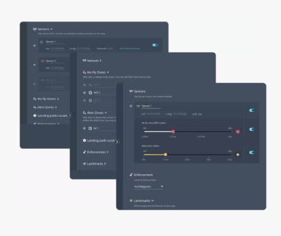281x236 pixels.
Task: Click the AZ 1 zone shape icon
Action: pos(90,128)
